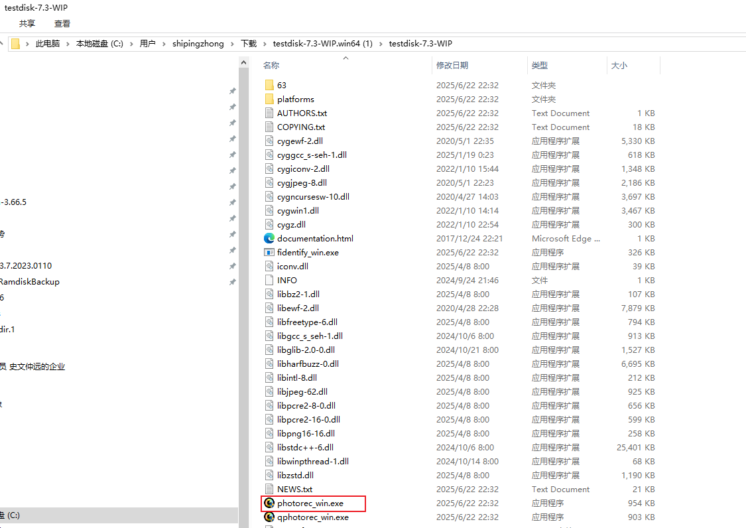Select the libintl-8.dll file name
The image size is (746, 528).
pyautogui.click(x=297, y=377)
